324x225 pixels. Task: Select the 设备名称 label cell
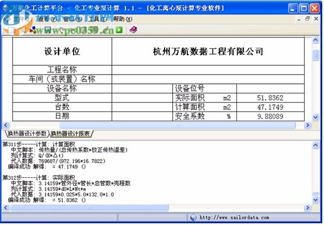(x=62, y=89)
